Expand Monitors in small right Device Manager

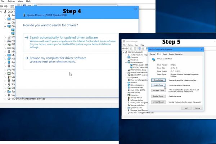pos(126,82)
